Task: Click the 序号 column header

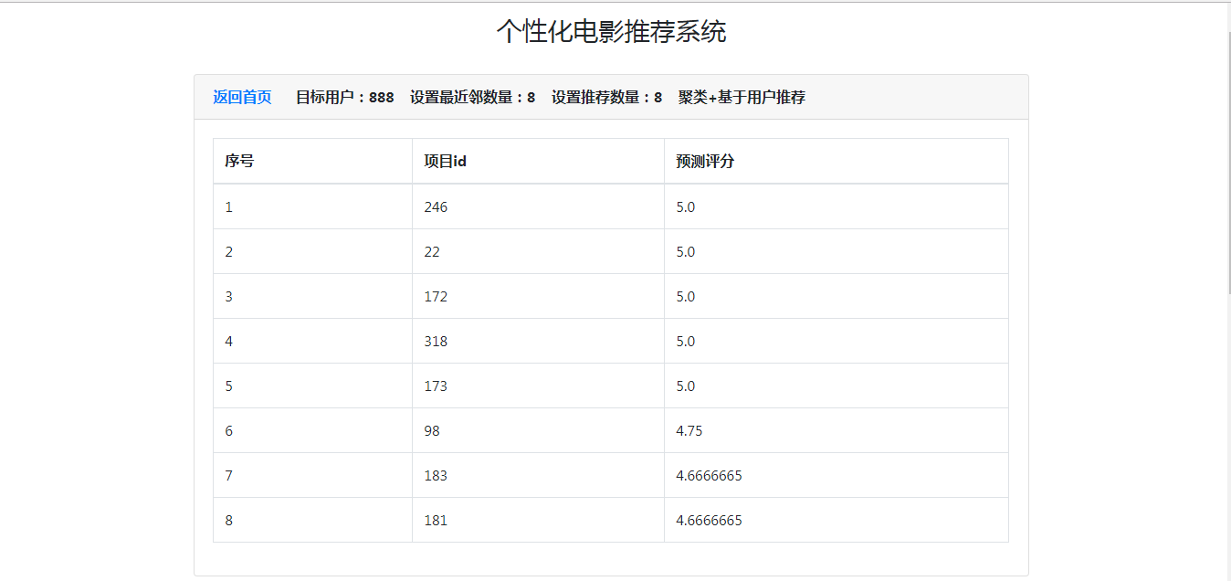Action: pos(236,161)
